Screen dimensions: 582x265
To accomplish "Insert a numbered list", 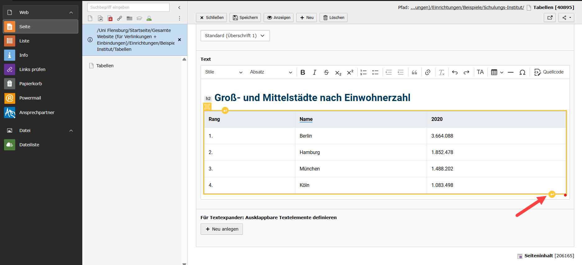I will (x=363, y=72).
